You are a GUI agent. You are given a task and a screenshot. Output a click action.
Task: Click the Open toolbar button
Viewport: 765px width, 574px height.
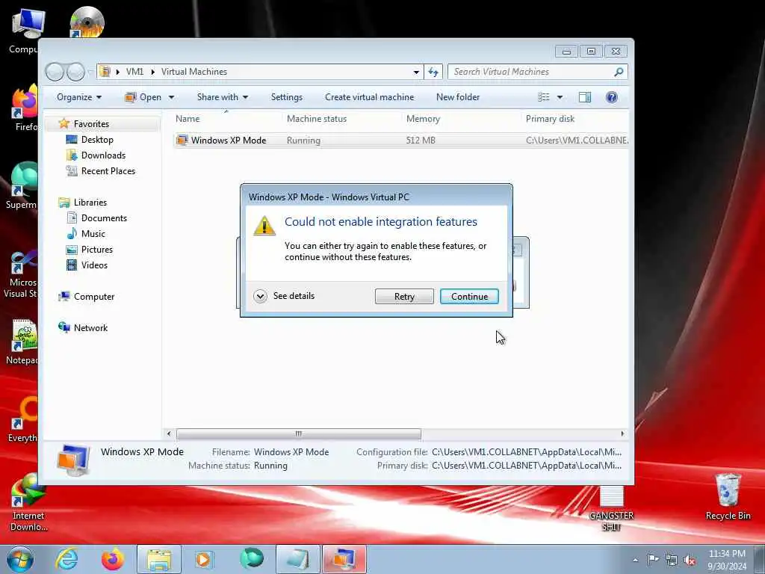pos(143,97)
